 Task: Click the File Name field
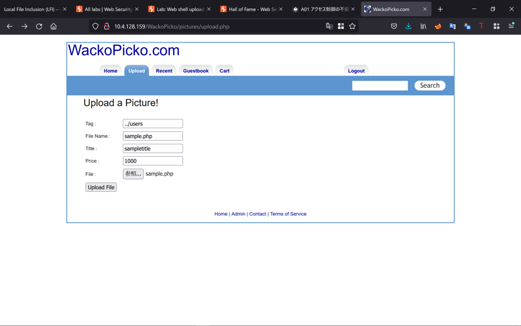point(153,136)
